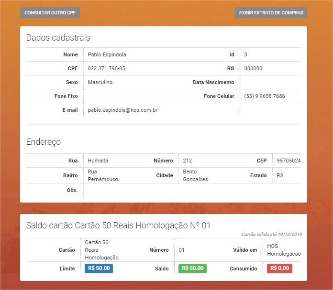The image size is (333, 290).
Task: Click the address number 212
Action: click(187, 161)
